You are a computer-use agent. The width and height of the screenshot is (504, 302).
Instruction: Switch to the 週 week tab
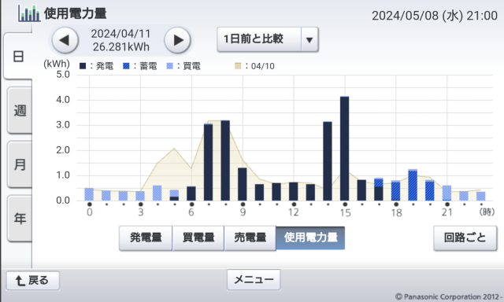click(x=20, y=110)
